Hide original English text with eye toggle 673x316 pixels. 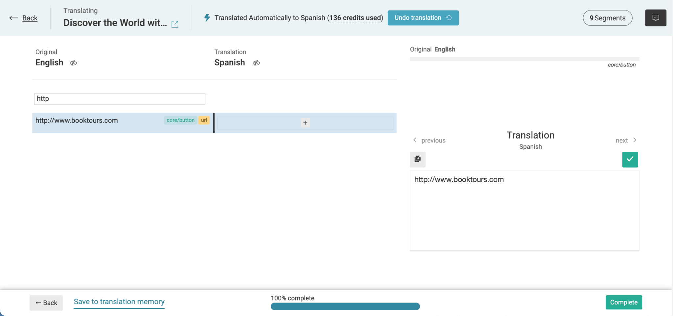click(x=73, y=63)
